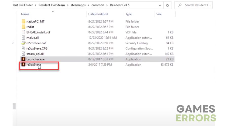This screenshot has height=126, width=228.
Task: Select file name redist
Action: pos(30,27)
